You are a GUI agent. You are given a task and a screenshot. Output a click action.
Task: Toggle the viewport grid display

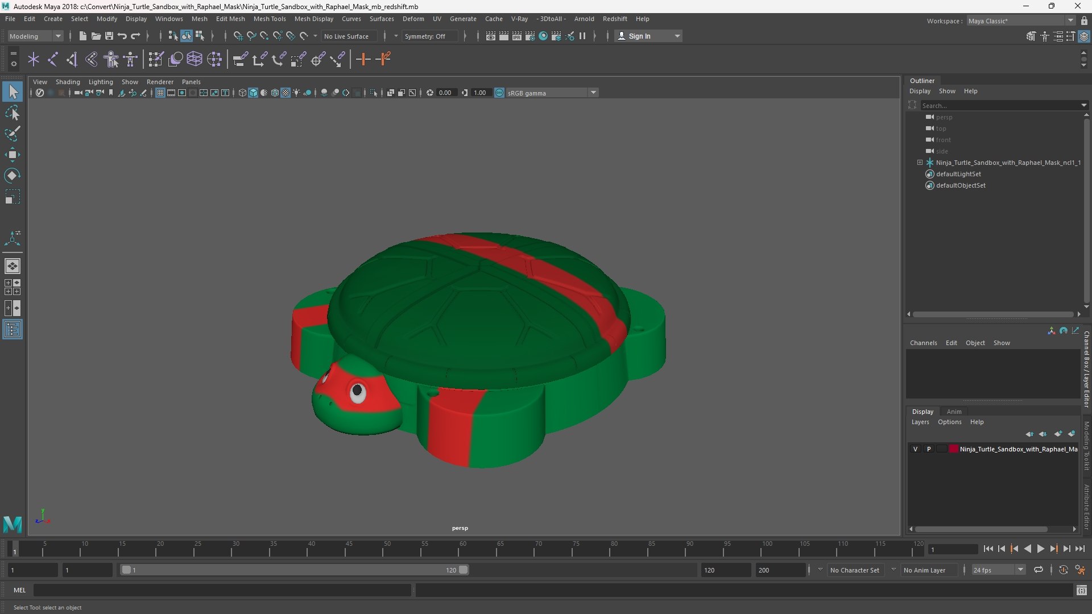coord(160,93)
